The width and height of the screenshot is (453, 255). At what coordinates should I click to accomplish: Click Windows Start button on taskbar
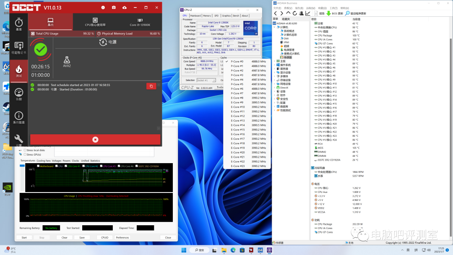(x=184, y=250)
